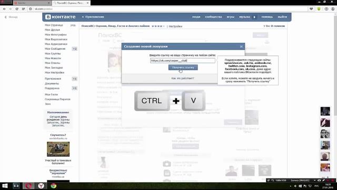This screenshot has height=190, width=337.
Task: Open the Opera browser taskbar icon
Action: pyautogui.click(x=29, y=186)
